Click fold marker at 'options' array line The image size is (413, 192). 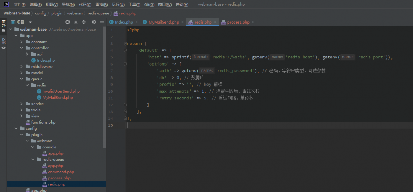click(x=125, y=64)
